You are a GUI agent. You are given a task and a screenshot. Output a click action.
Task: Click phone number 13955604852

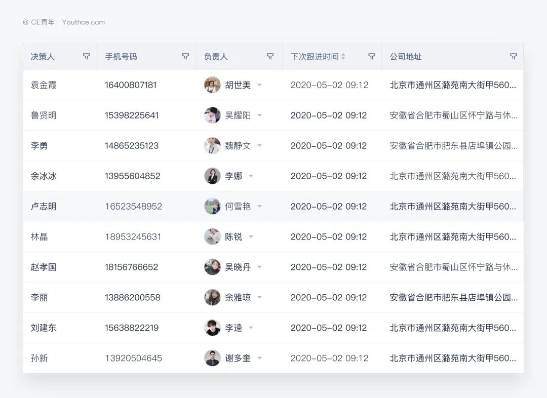tap(133, 176)
